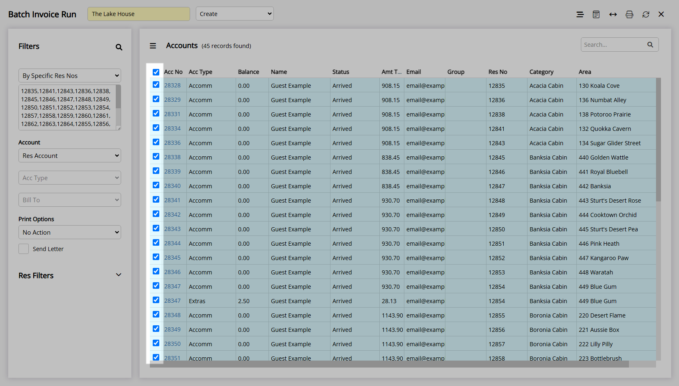The height and width of the screenshot is (386, 679).
Task: Close the Batch Invoice Run window
Action: click(661, 14)
